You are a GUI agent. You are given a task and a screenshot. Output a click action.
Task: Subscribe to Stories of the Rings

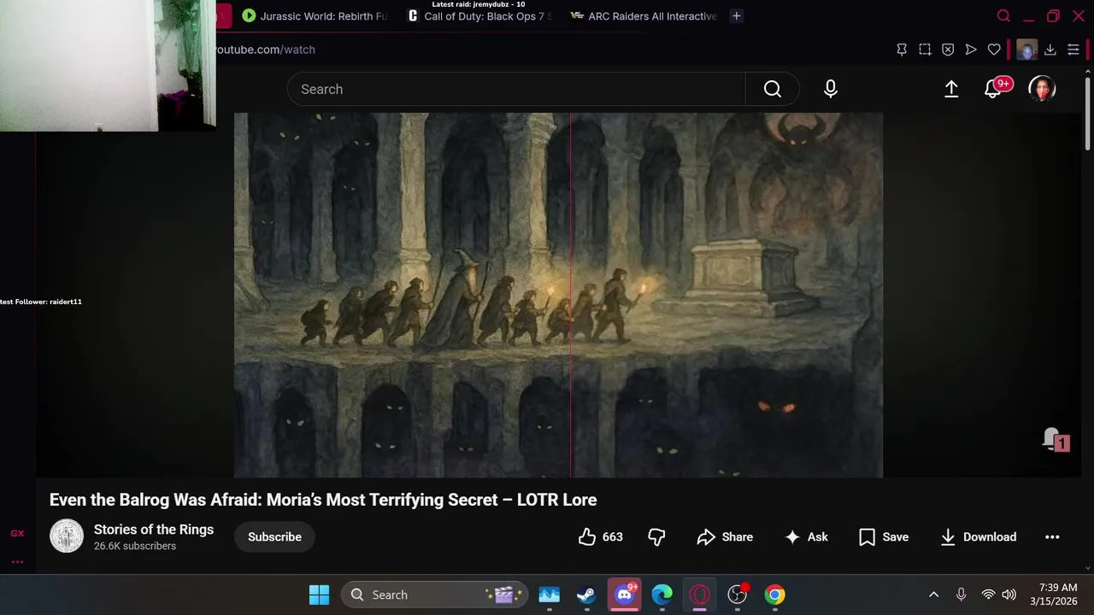[x=274, y=536]
